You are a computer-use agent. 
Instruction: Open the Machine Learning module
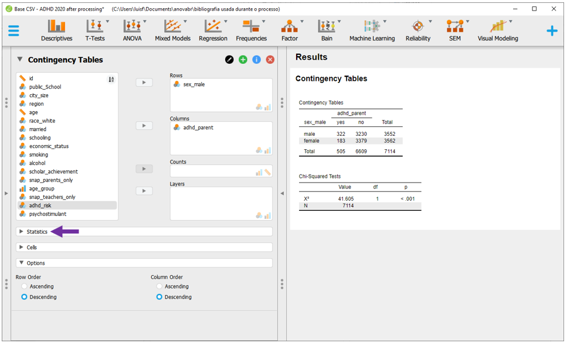tap(372, 30)
